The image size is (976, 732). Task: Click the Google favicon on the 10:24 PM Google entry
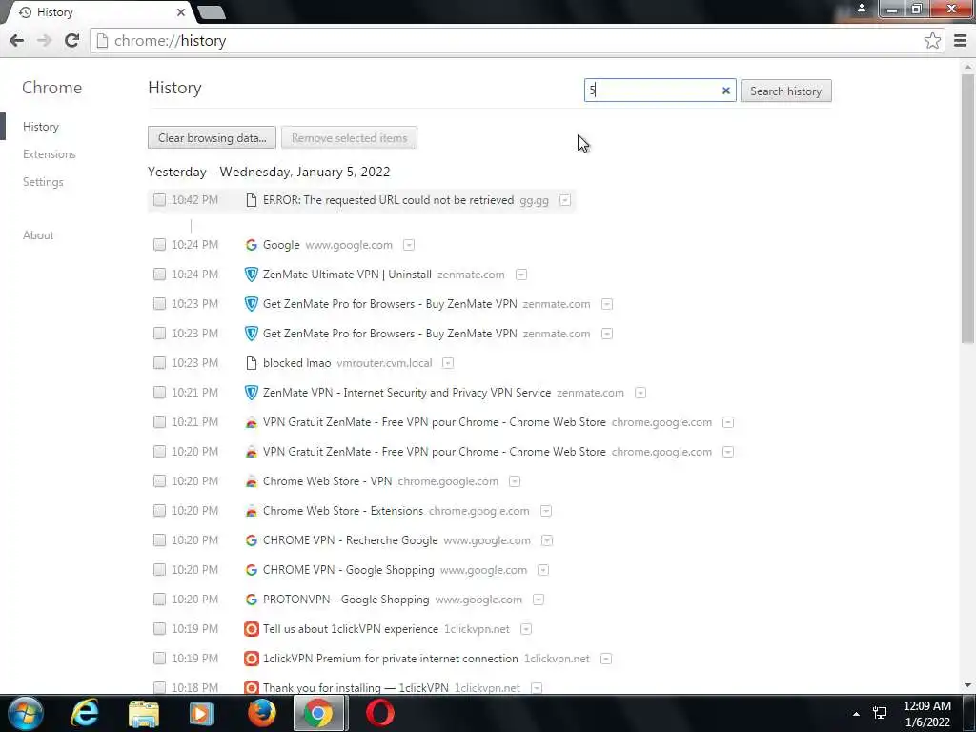251,245
